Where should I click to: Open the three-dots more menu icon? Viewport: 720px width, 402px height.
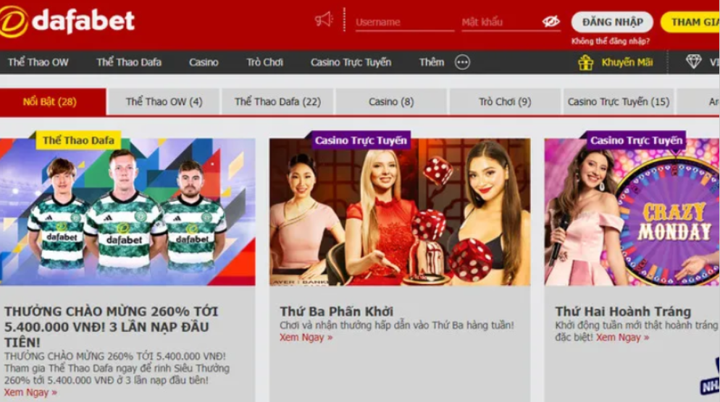point(462,62)
